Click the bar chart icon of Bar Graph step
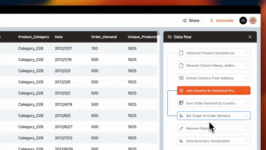Viewport: 266px width, 150px height. 181,116
